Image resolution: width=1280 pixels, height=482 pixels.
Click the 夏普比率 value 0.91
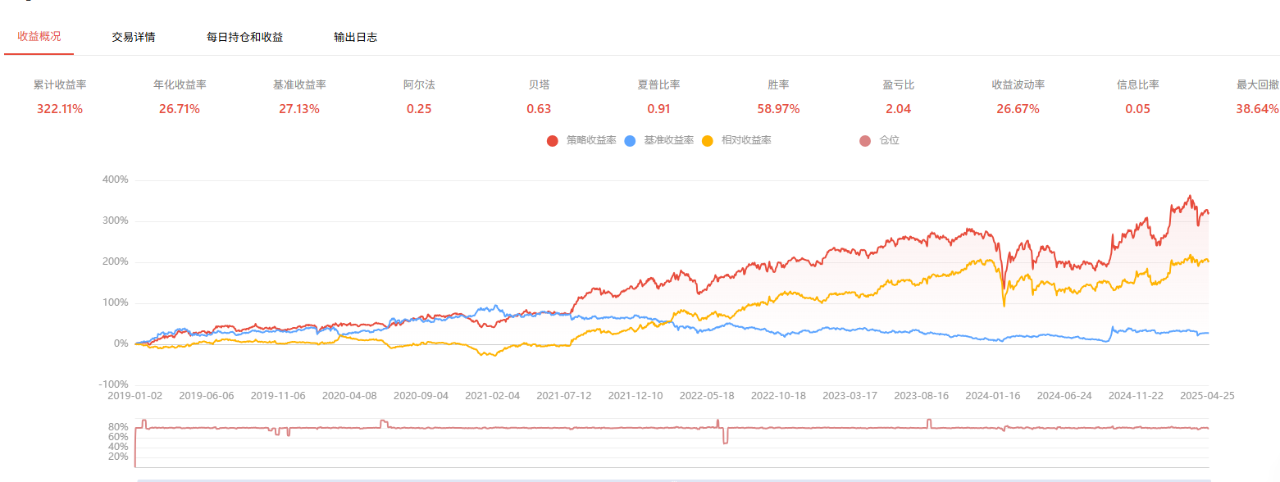(x=658, y=109)
